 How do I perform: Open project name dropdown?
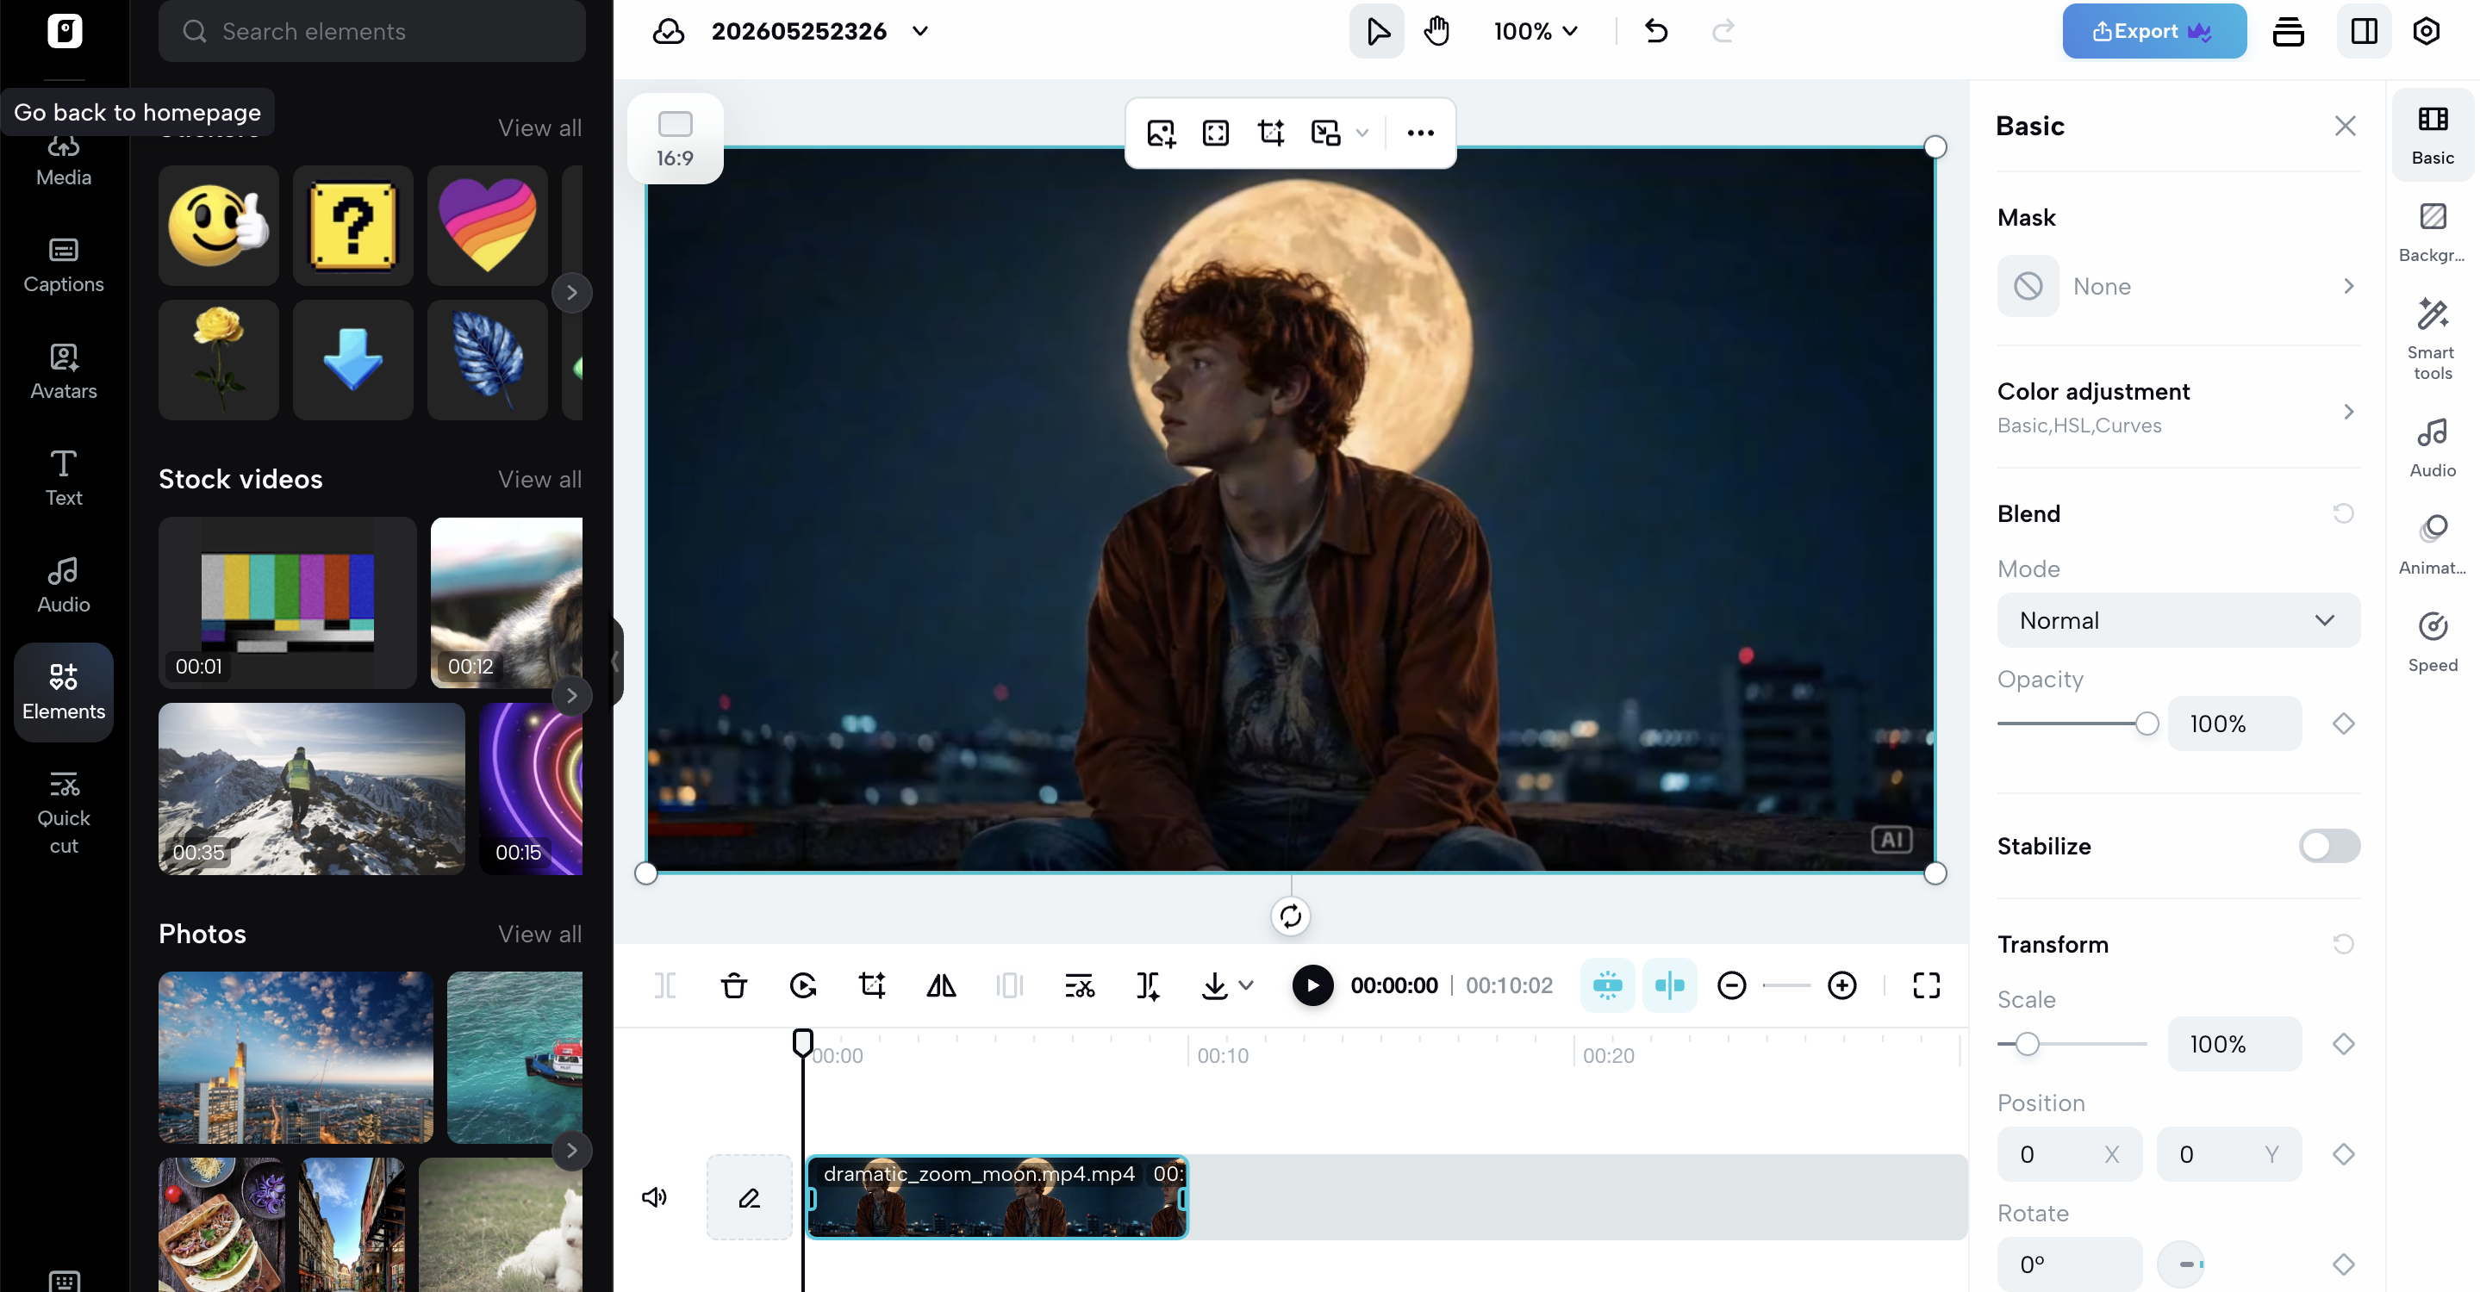pyautogui.click(x=920, y=31)
